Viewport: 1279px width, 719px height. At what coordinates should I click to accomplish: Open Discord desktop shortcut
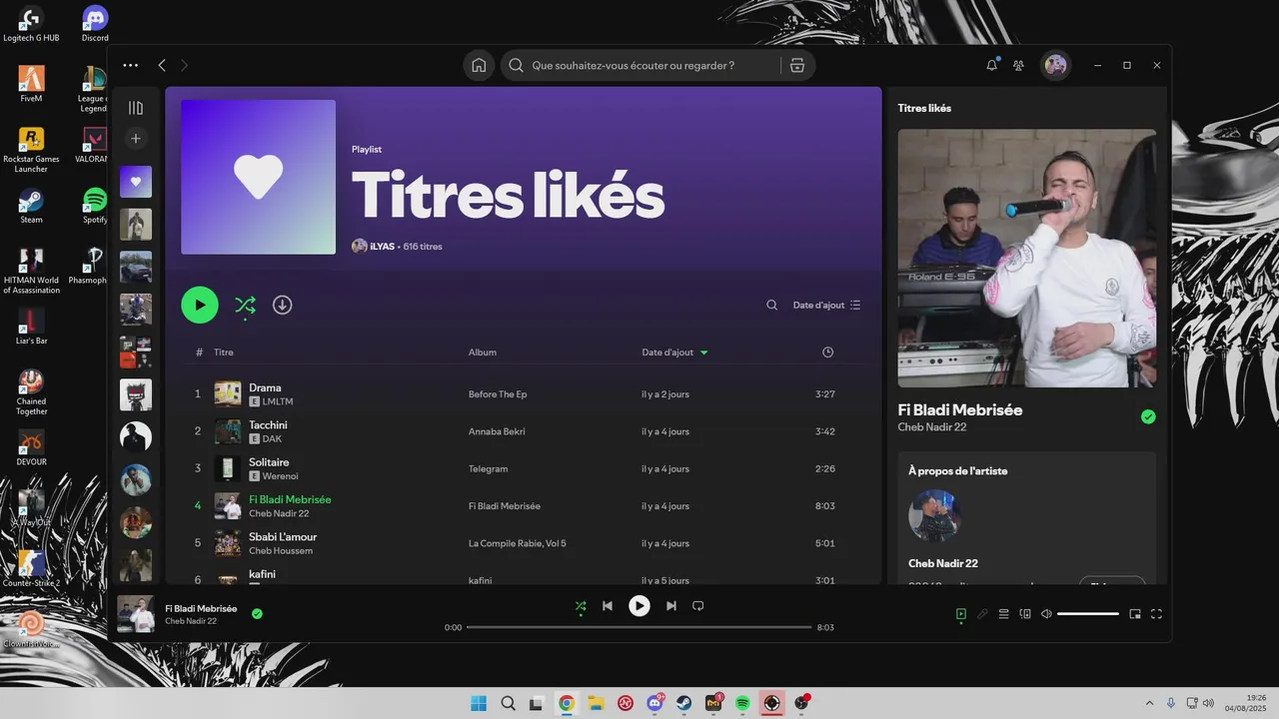coord(95,24)
